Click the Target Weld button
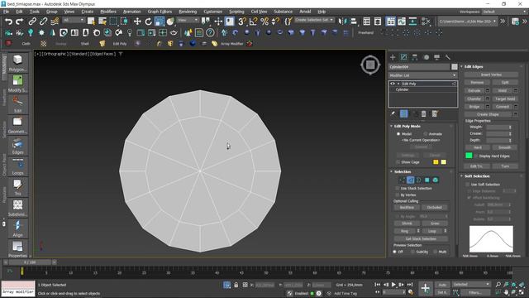Image resolution: width=529 pixels, height=298 pixels. pos(505,99)
